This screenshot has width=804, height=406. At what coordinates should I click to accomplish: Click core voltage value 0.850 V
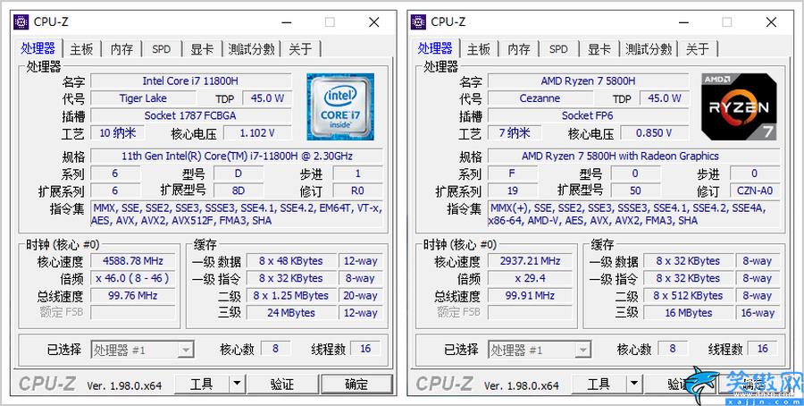[654, 133]
